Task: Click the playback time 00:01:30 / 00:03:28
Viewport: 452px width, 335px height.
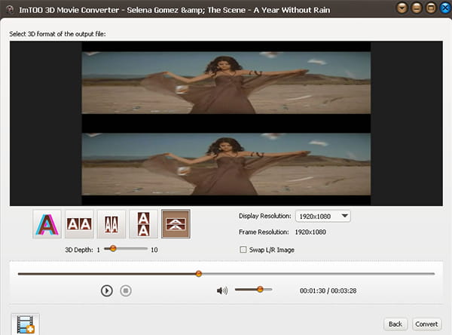Action: click(x=328, y=290)
